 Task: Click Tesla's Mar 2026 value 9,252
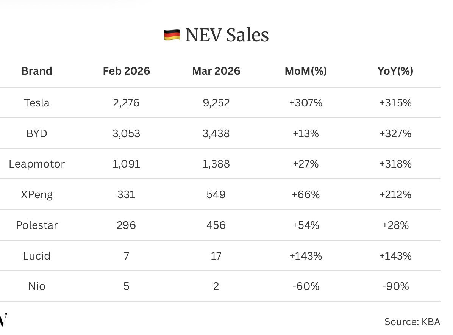click(216, 103)
